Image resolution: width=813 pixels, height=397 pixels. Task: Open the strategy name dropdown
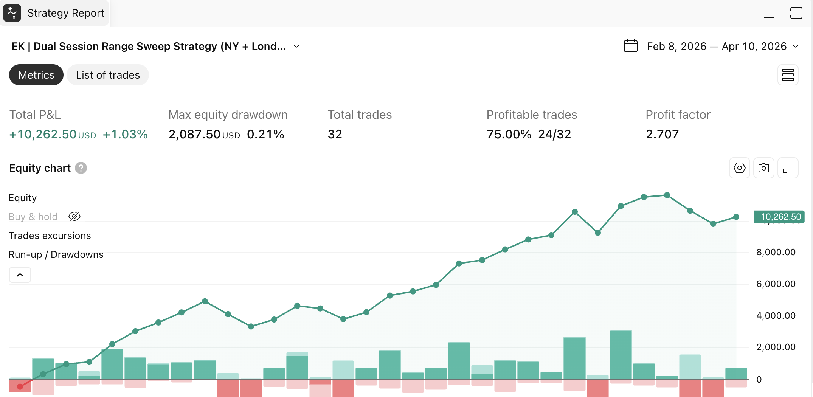[x=296, y=46]
